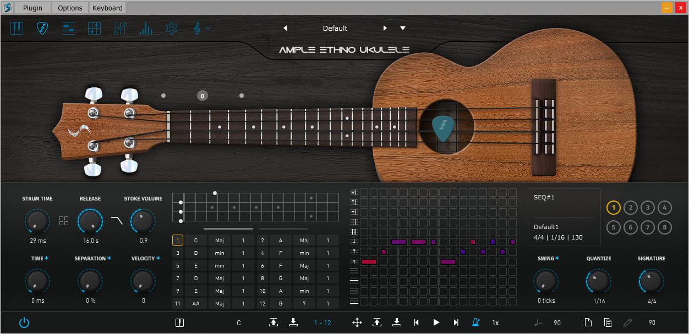
Task: Turn the Quantize knob
Action: 599,281
